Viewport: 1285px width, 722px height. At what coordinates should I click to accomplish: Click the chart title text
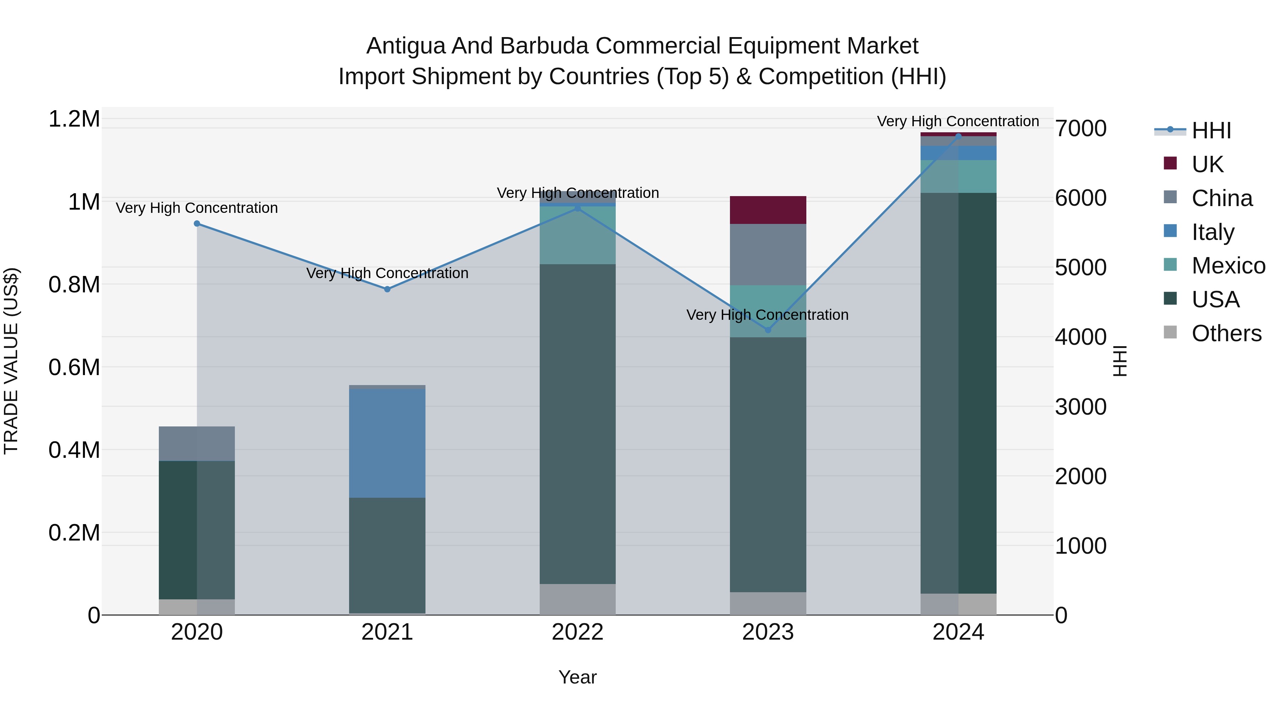(x=642, y=61)
